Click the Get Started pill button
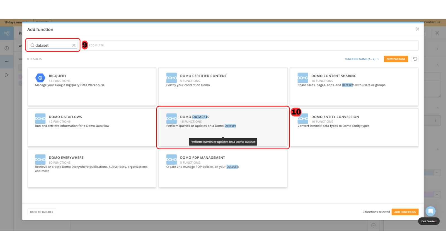446x250 pixels. point(429,221)
